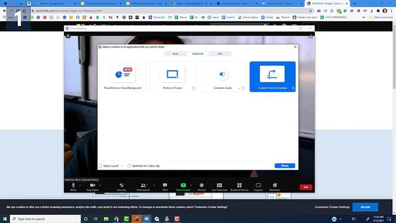
Task: Open Zoom app on Windows taskbar
Action: click(x=147, y=219)
